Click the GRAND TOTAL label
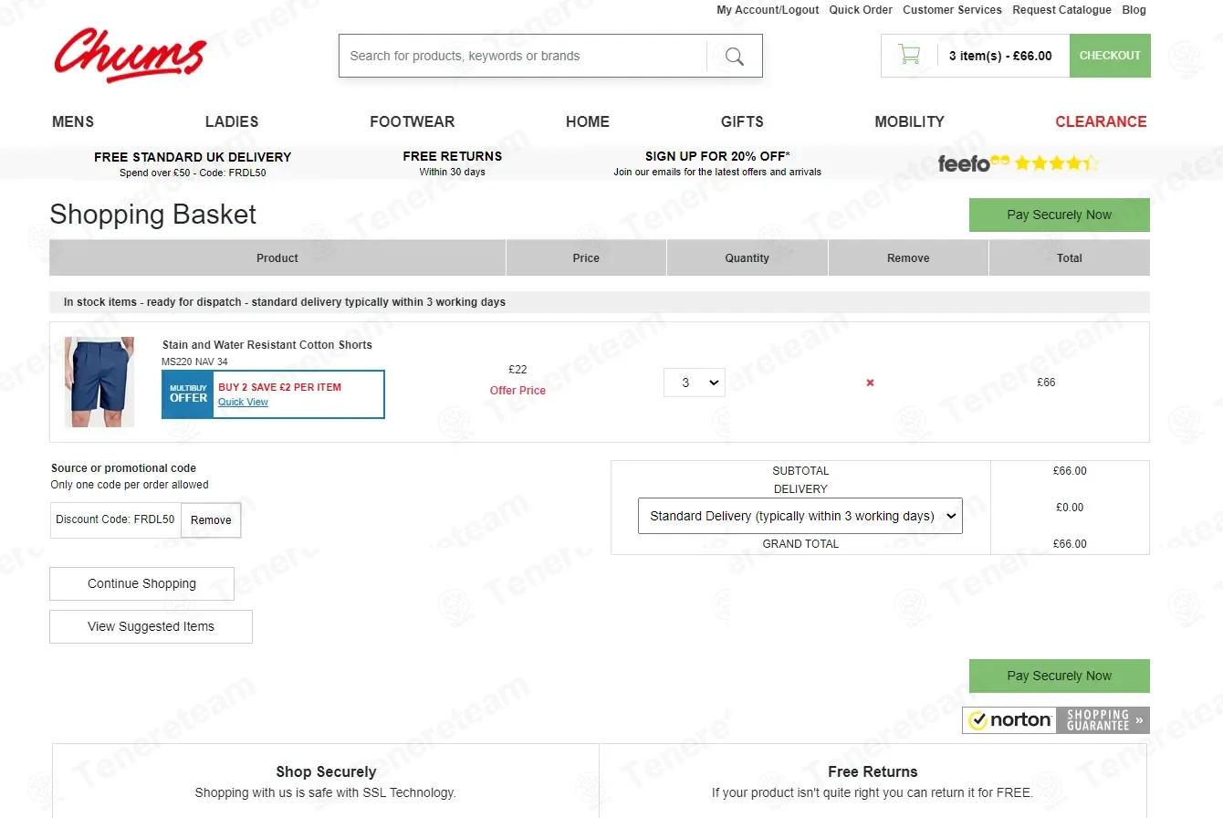 click(x=800, y=544)
